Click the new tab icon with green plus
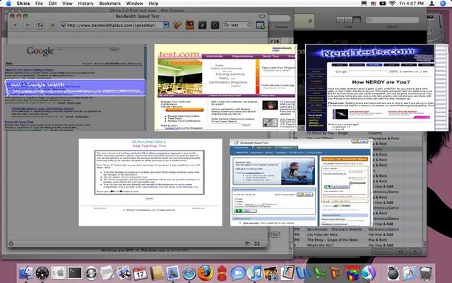The width and height of the screenshot is (452, 283). [x=261, y=25]
